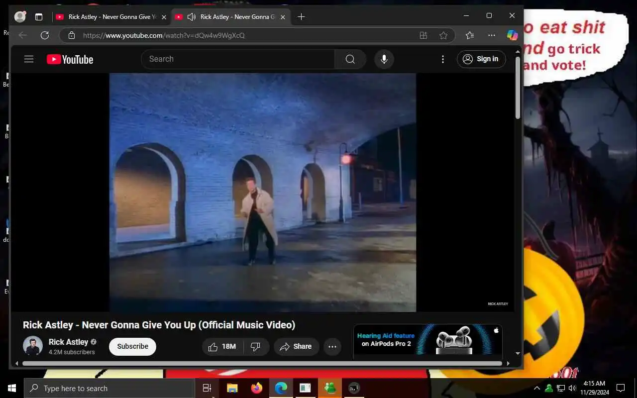The image size is (637, 398).
Task: Like the video showing 18M likes
Action: point(222,347)
